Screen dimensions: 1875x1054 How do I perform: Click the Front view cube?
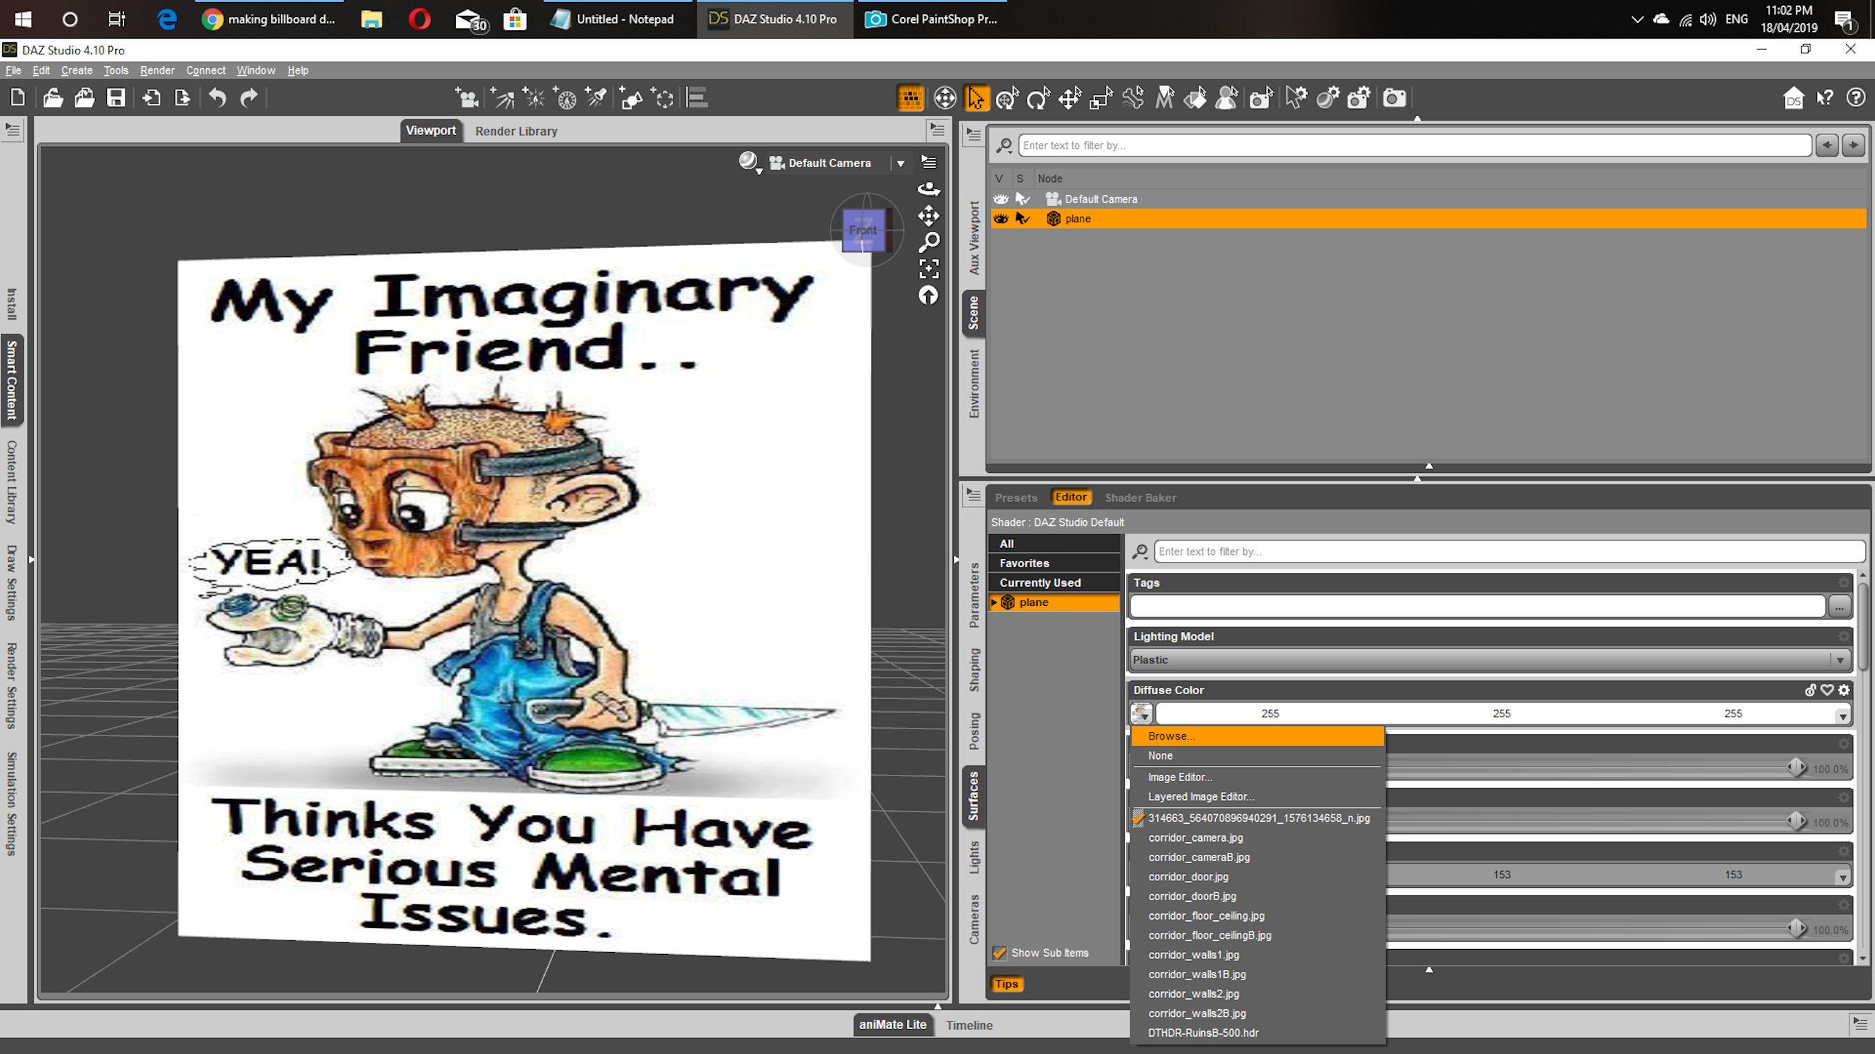863,230
